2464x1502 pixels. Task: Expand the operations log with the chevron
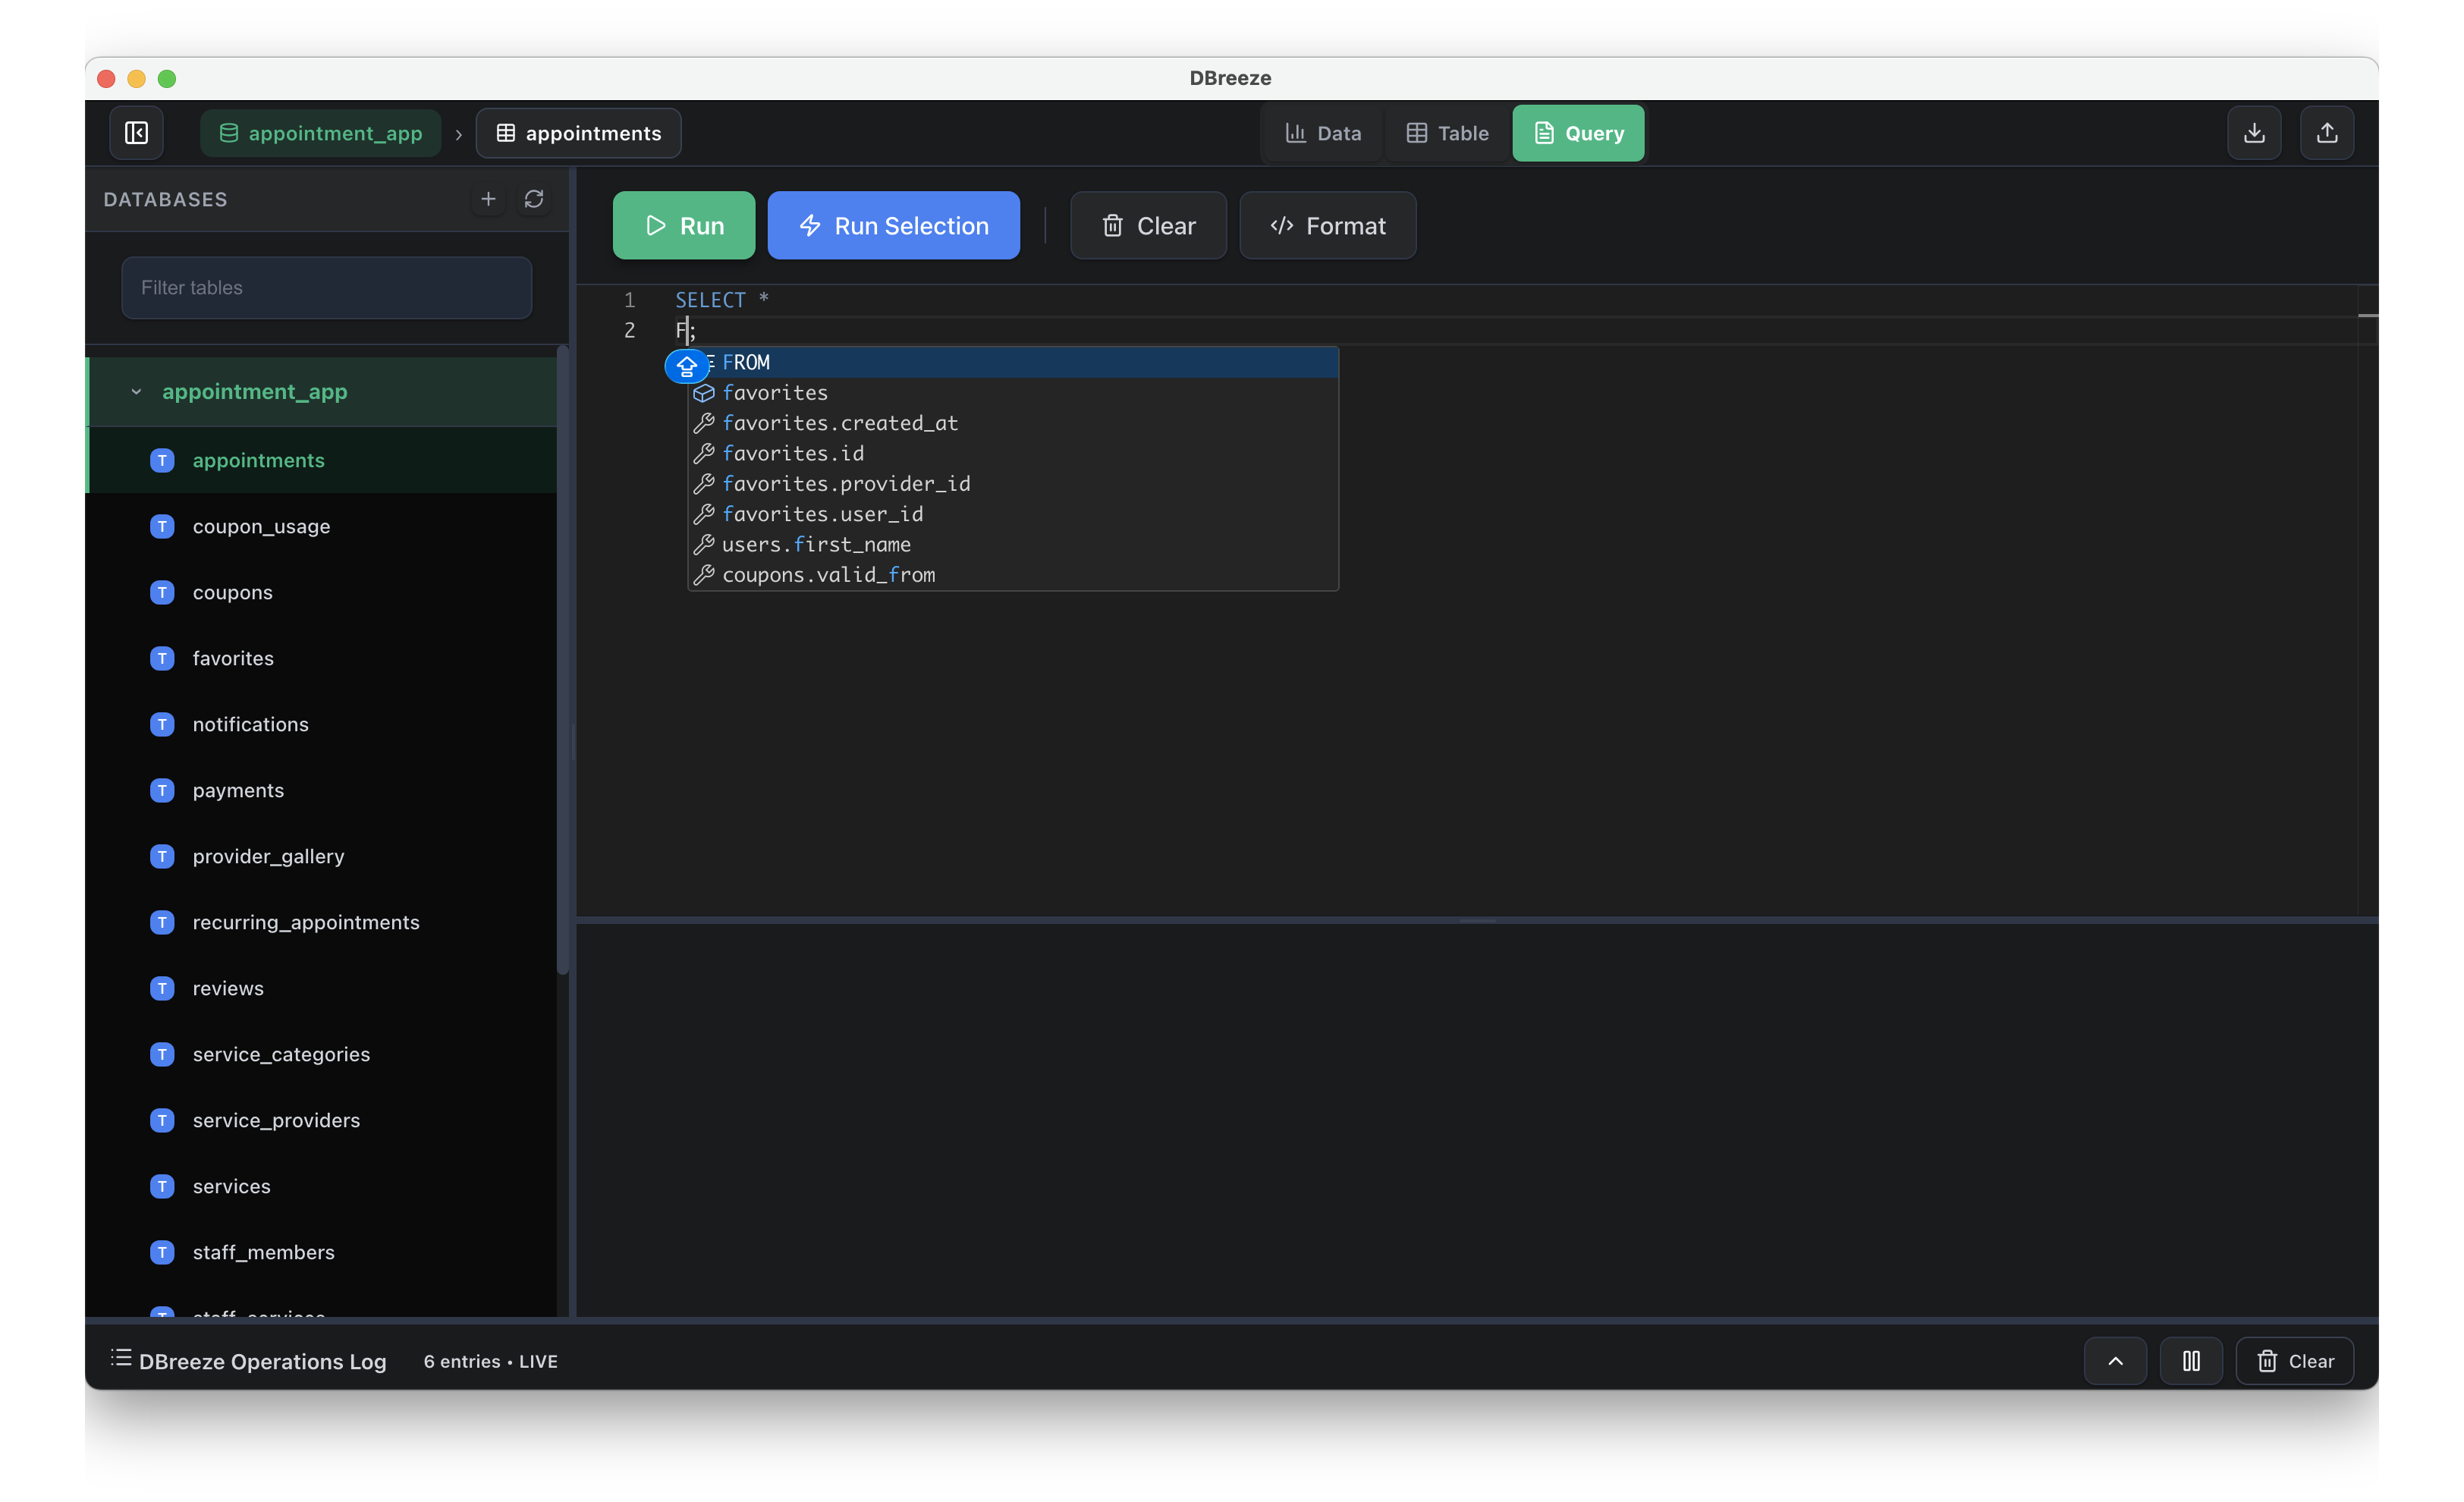pos(2115,1361)
